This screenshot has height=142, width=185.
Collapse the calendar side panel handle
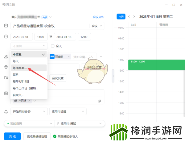[x=113, y=76]
